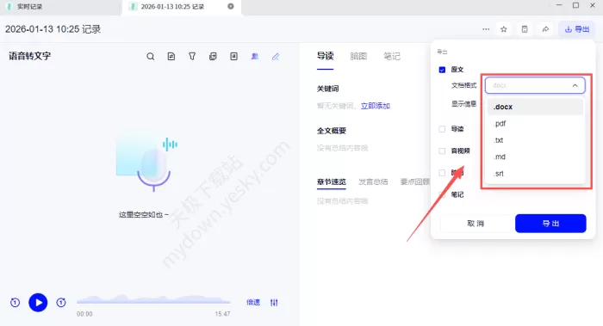Click the page layout icon in toolbar
The image size is (603, 326).
click(233, 57)
